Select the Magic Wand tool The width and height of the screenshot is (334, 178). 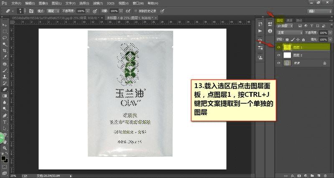tap(4, 44)
